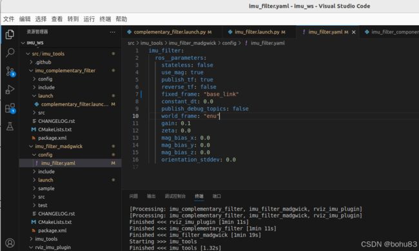Click config in the breadcrumb path
419x251 pixels.
229,43
